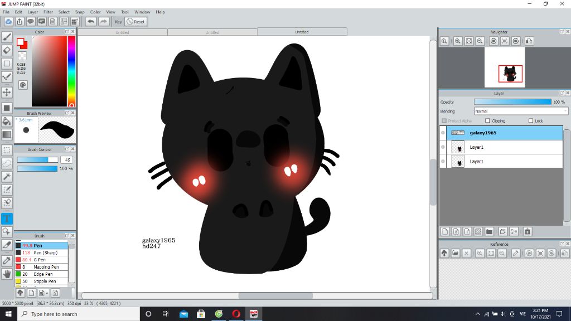
Task: Select the rectangular Select tool
Action: (7, 150)
